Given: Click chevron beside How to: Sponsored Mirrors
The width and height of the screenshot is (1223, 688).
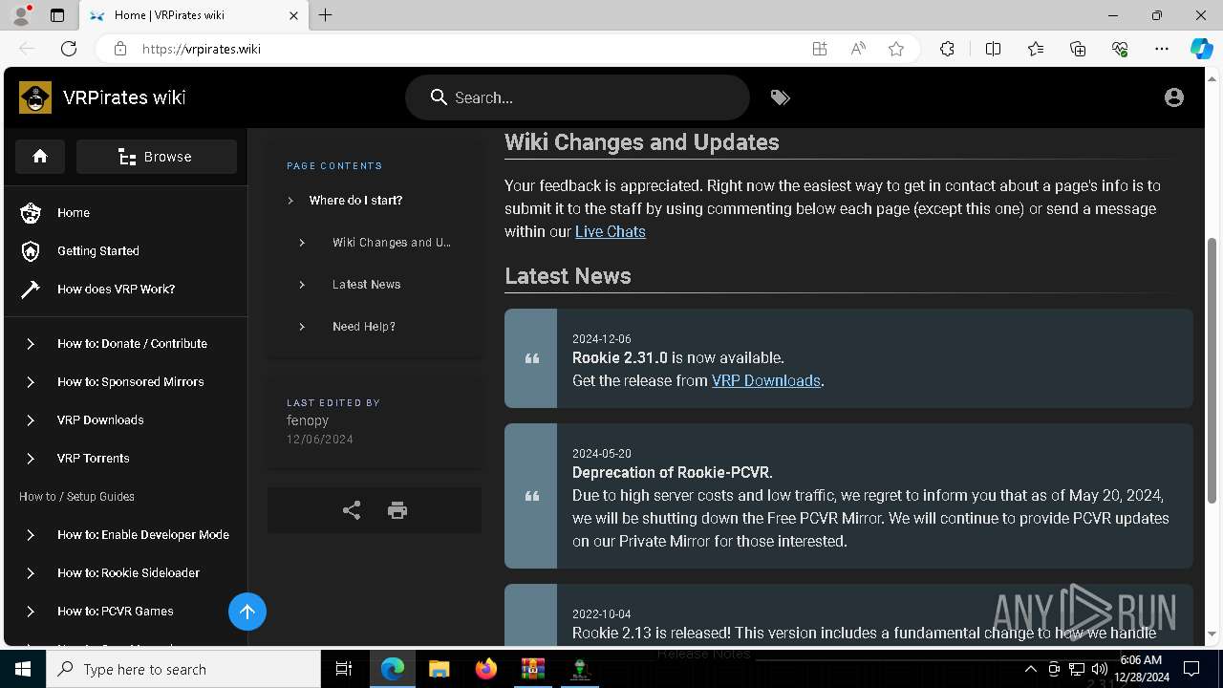Looking at the screenshot, I should point(31,382).
